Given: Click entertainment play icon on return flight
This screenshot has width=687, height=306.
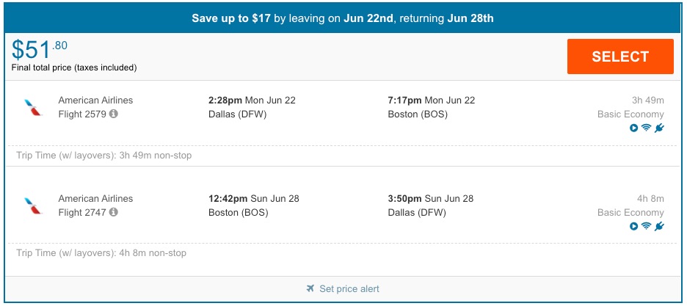Looking at the screenshot, I should pos(633,226).
